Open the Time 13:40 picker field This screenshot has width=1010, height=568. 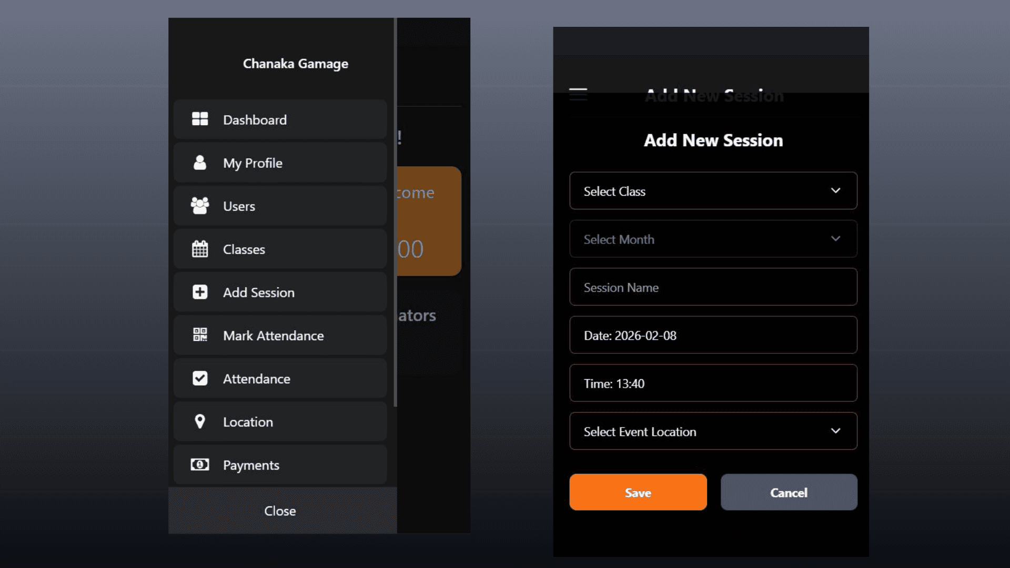(713, 383)
